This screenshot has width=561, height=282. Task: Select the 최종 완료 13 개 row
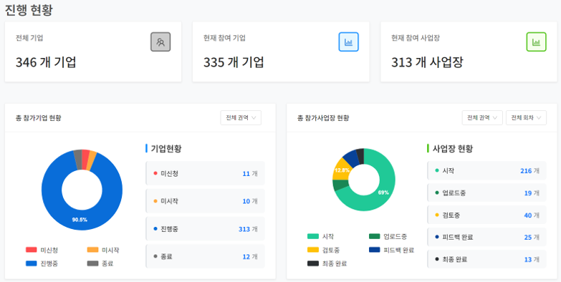[x=487, y=259]
